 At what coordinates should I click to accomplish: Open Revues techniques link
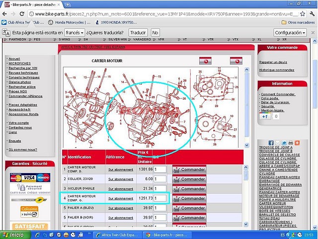(23, 73)
